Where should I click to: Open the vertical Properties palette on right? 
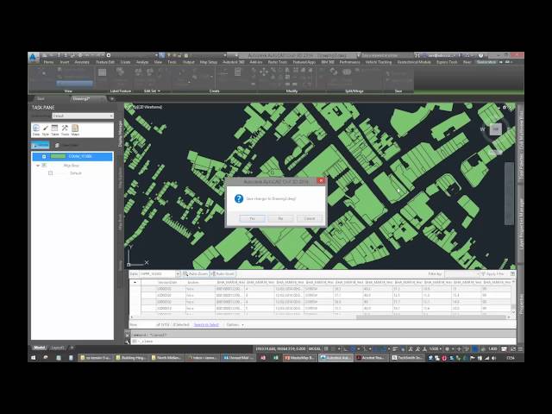[x=521, y=304]
